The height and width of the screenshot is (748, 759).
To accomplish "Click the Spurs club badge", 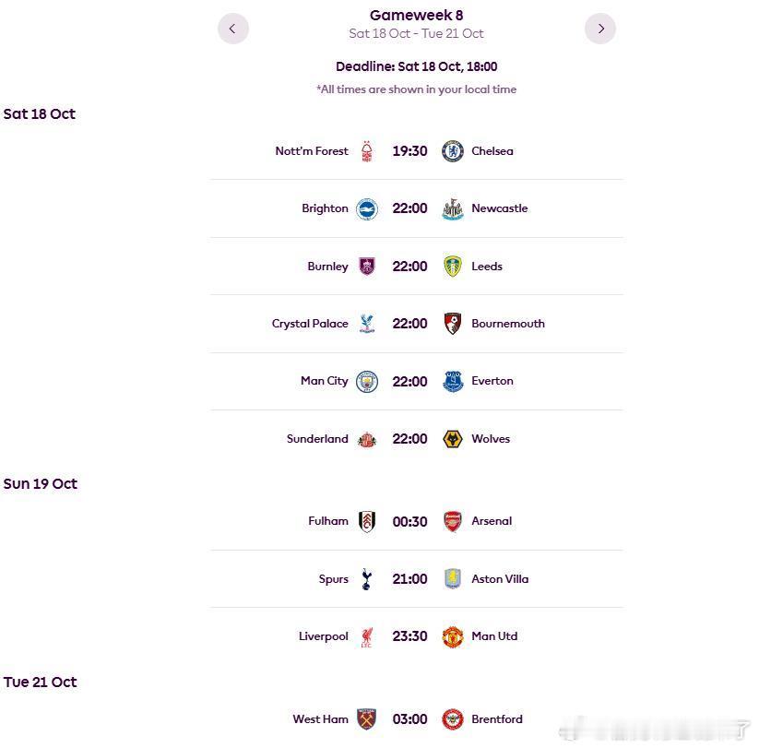I will [367, 579].
